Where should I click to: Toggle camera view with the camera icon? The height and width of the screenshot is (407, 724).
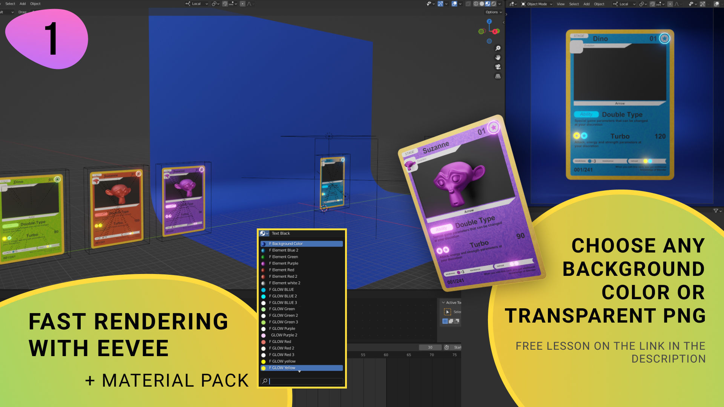[x=498, y=67]
